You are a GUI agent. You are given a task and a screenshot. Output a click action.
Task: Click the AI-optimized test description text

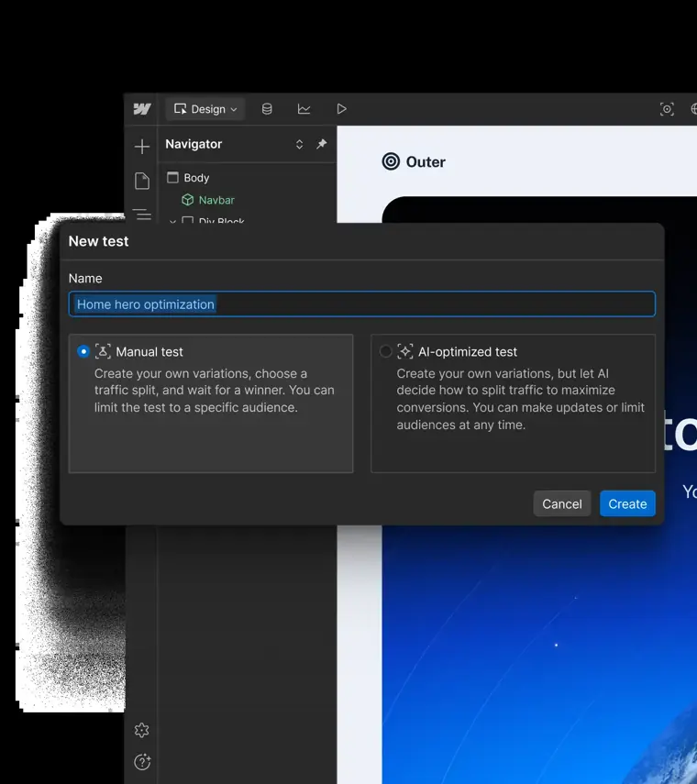521,399
